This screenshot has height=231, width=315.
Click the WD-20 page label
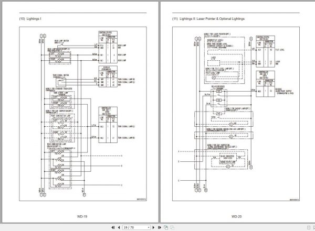click(236, 216)
